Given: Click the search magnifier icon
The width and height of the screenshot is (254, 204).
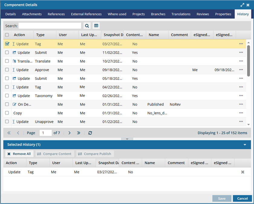Looking at the screenshot, I should coord(87,26).
